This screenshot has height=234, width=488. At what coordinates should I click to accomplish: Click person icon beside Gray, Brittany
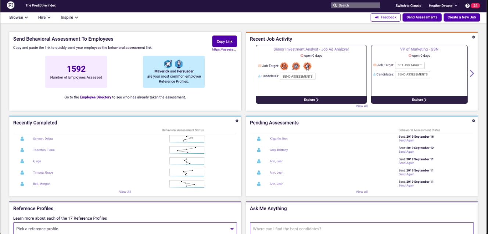pos(259,150)
